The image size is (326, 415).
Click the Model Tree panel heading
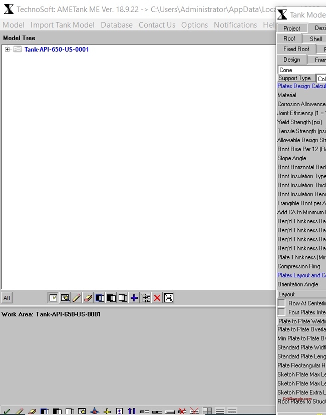19,38
